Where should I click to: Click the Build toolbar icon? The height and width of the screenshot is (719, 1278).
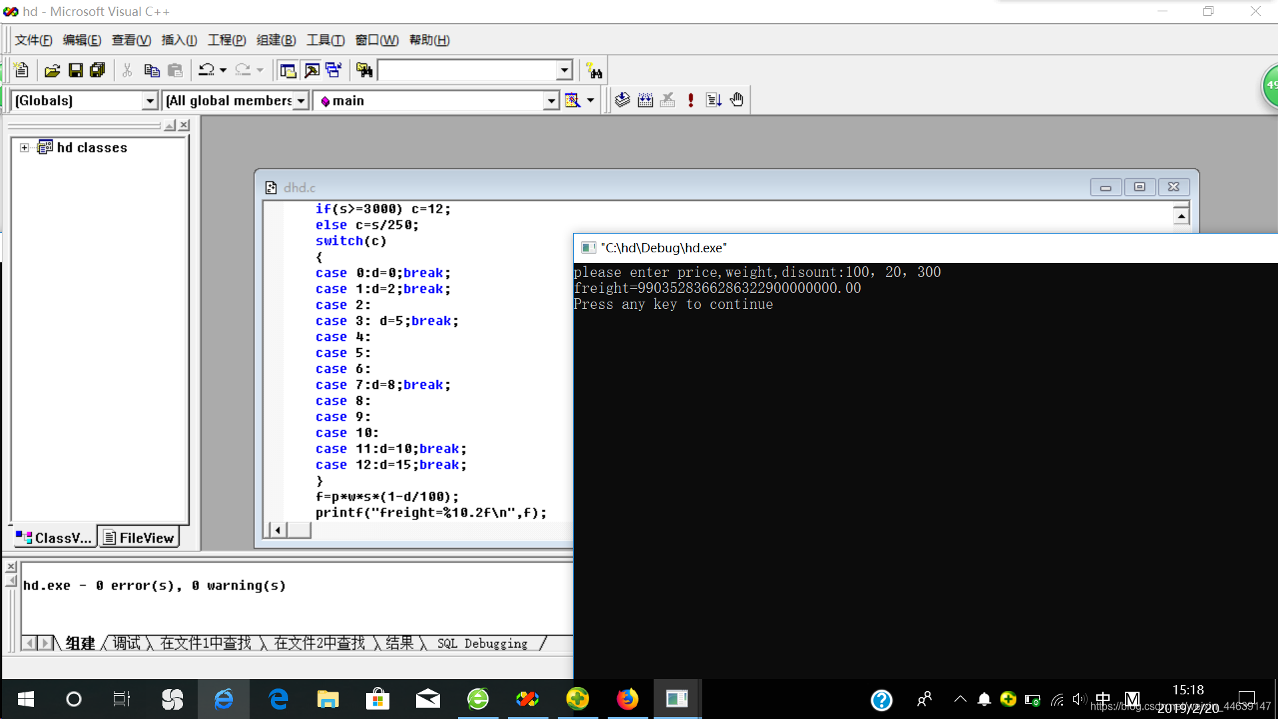coord(645,100)
